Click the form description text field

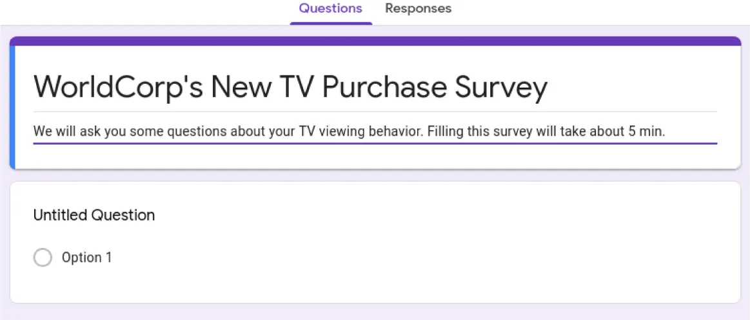click(348, 131)
